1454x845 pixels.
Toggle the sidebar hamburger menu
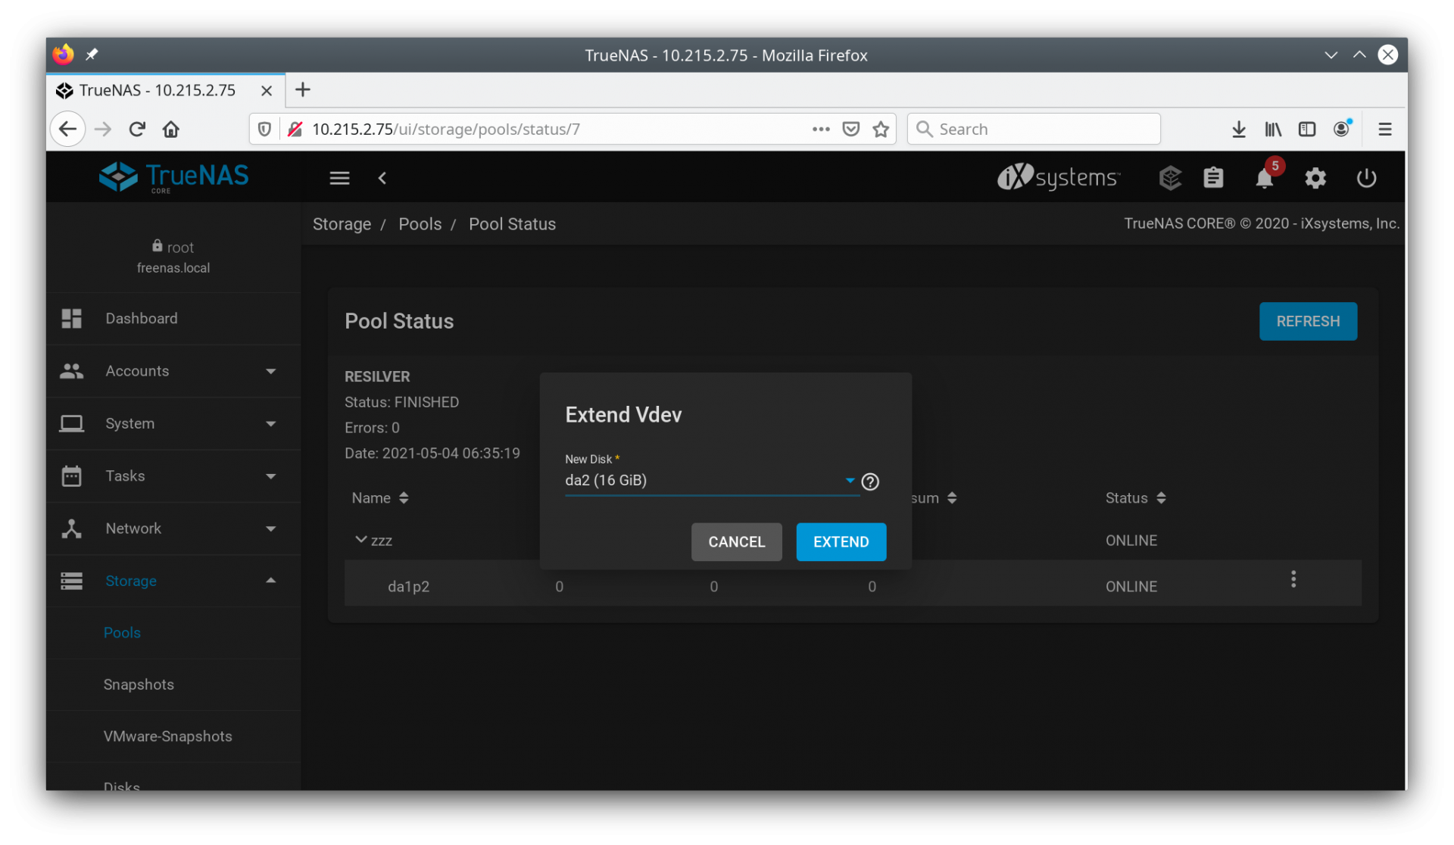[339, 178]
